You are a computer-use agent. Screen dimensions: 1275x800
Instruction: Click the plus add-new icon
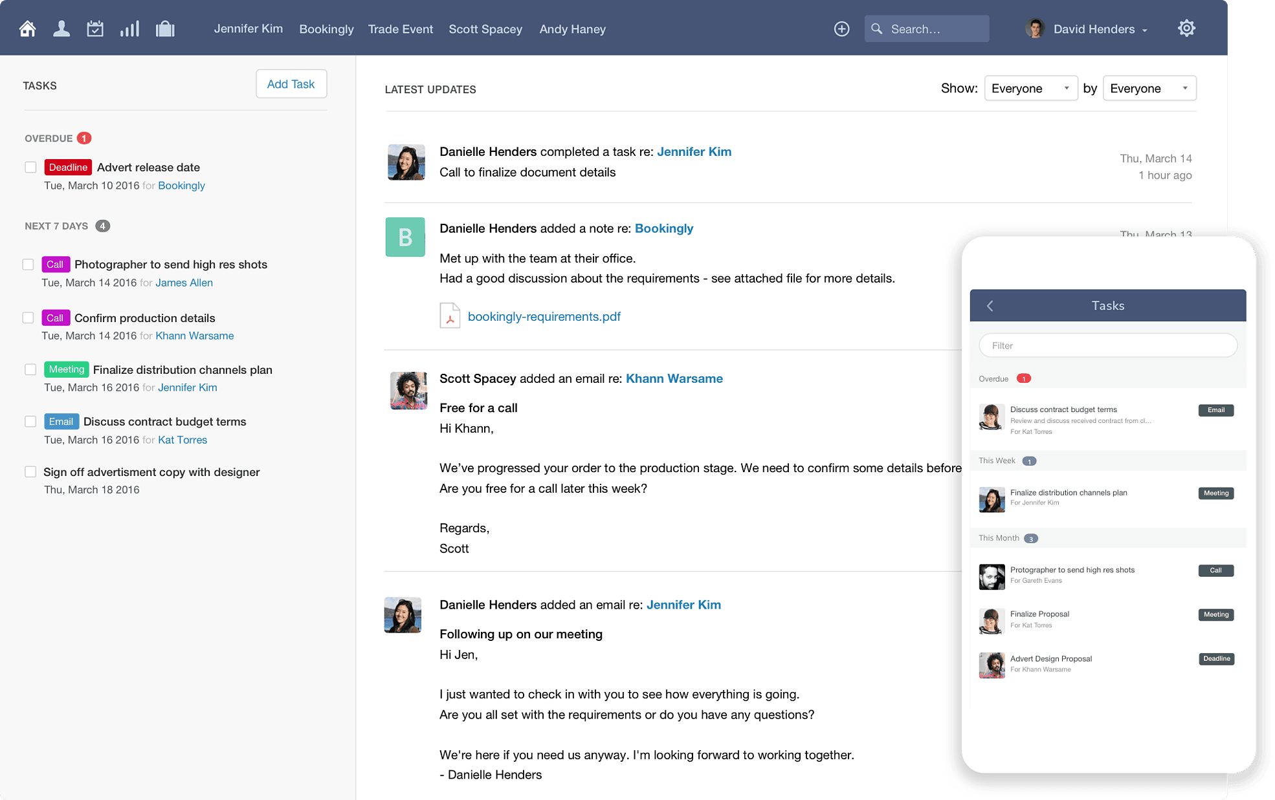[x=841, y=28]
